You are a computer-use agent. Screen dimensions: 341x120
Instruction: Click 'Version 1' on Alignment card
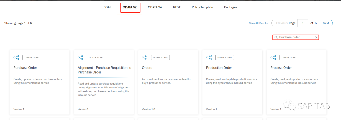point(83,109)
